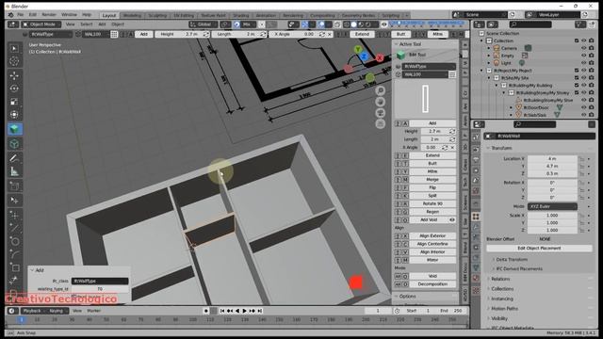The height and width of the screenshot is (339, 603).
Task: Toggle camera view gizmo in viewport
Action: (381, 113)
